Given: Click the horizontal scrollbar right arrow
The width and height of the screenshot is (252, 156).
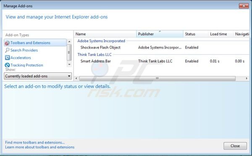Looking at the screenshot, I should [247, 78].
